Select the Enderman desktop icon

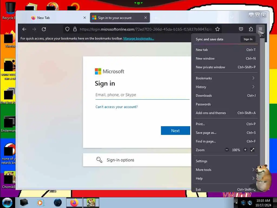point(8,124)
